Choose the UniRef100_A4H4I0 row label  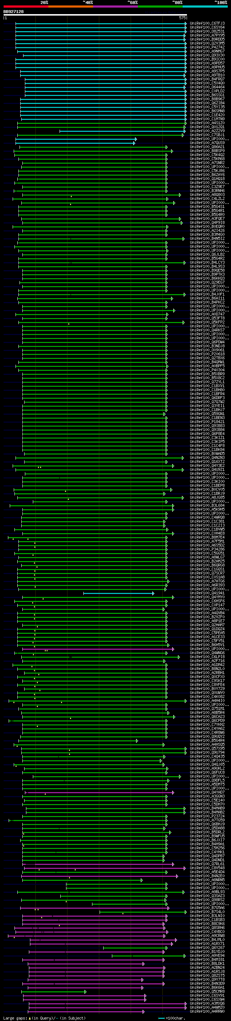[207, 701]
